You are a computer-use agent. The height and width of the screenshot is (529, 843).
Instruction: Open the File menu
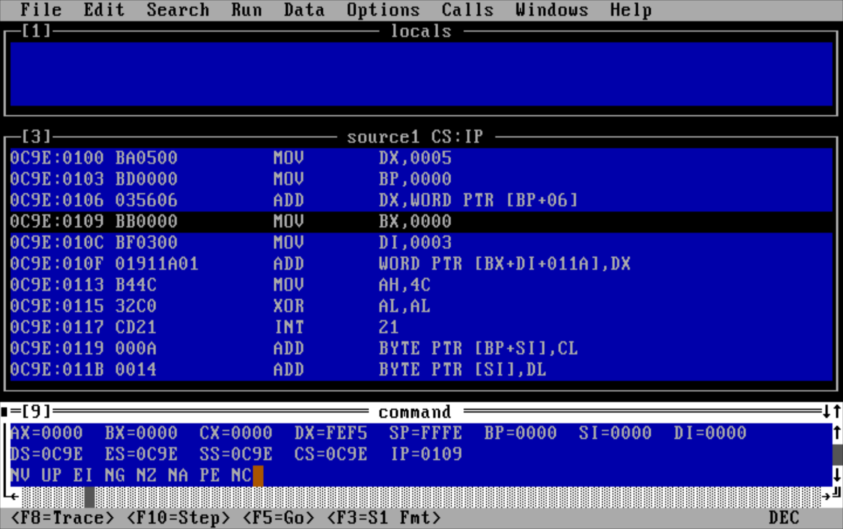[41, 10]
